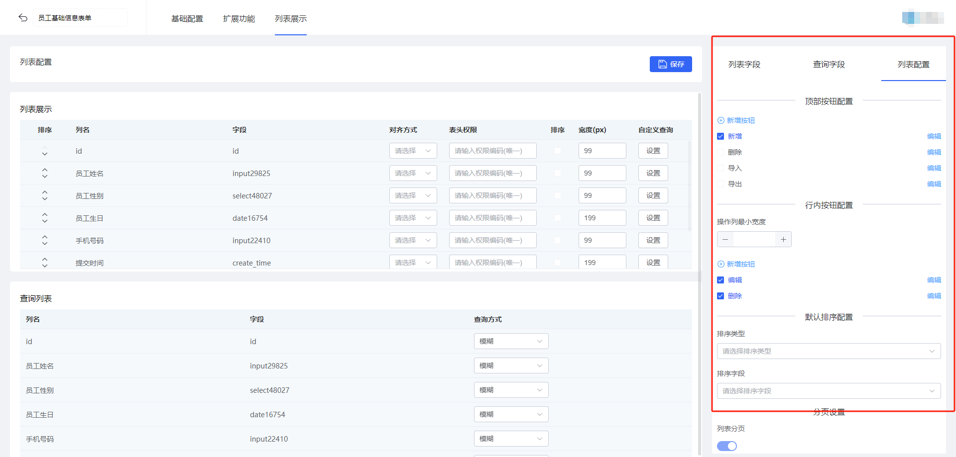Viewport: 956px width, 457px height.
Task: Enable the 导入 button checkbox
Action: point(720,168)
